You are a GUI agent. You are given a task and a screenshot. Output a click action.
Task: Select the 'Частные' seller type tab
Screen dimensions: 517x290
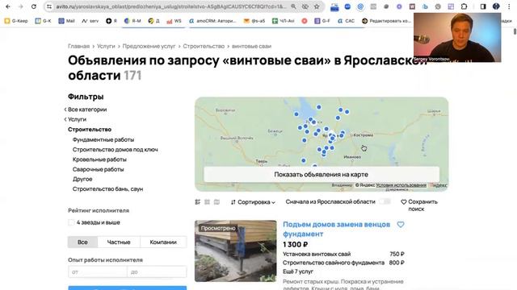[119, 242]
